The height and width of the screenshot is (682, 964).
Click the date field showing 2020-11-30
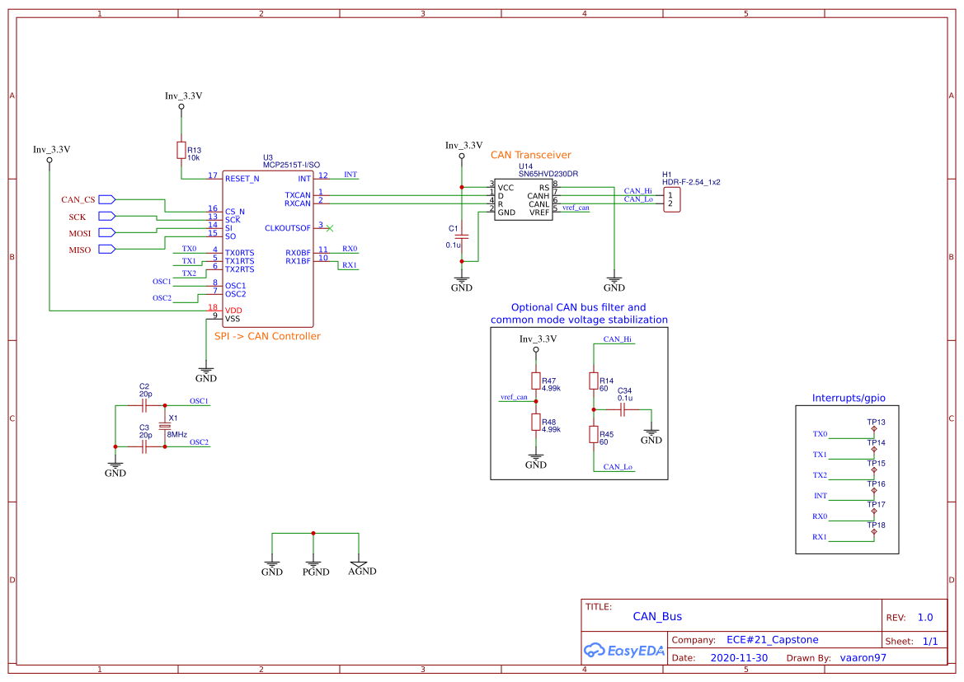[x=737, y=657]
